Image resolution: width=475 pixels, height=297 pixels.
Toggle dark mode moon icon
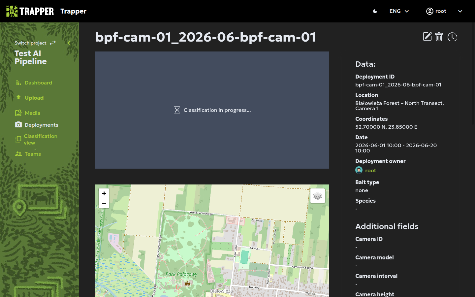[x=375, y=11]
